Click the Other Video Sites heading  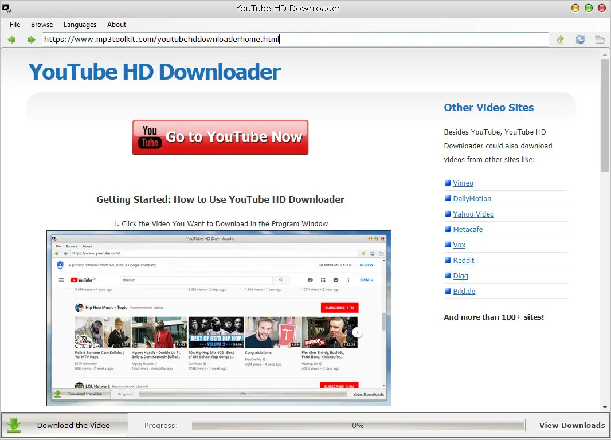pyautogui.click(x=489, y=108)
